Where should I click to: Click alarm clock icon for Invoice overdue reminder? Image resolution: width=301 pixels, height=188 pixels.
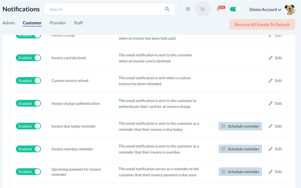click(223, 149)
